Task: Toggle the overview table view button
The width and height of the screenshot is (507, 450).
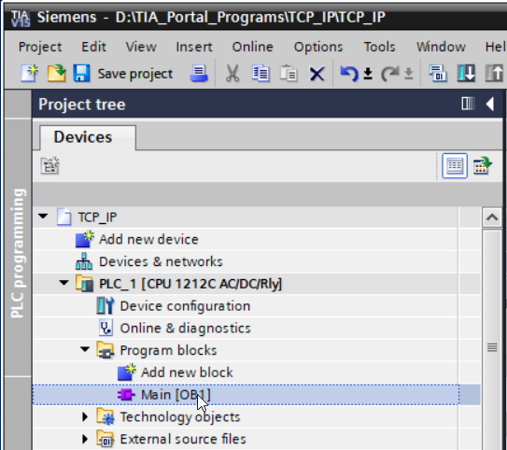Action: pos(455,166)
